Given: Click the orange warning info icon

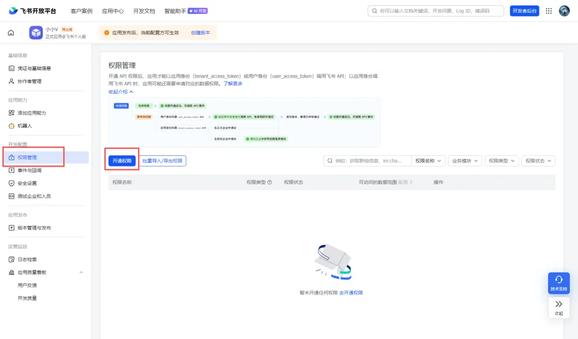Looking at the screenshot, I should [x=107, y=33].
